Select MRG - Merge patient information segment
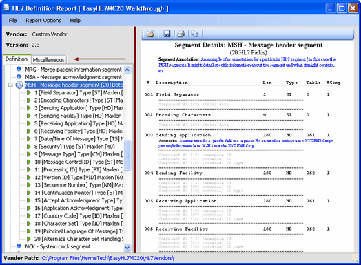The height and width of the screenshot is (265, 361). [x=74, y=70]
